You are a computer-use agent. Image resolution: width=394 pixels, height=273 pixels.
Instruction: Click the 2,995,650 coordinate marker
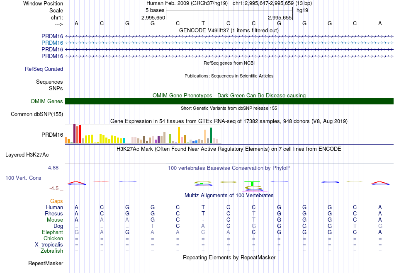(x=153, y=17)
